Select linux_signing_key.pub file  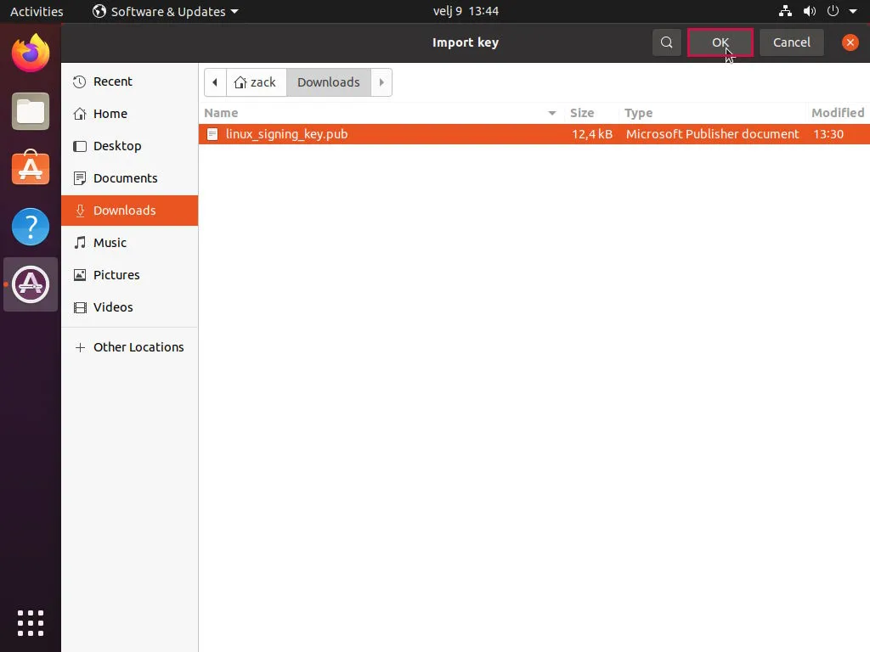click(x=534, y=134)
